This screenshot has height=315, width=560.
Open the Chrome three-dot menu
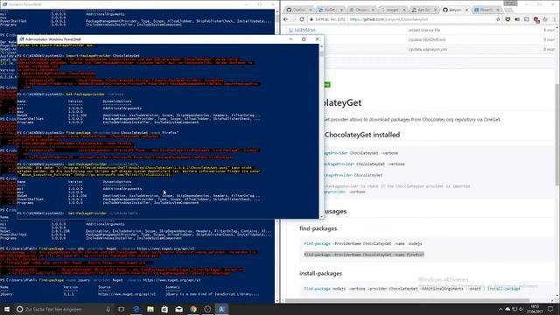coord(555,19)
